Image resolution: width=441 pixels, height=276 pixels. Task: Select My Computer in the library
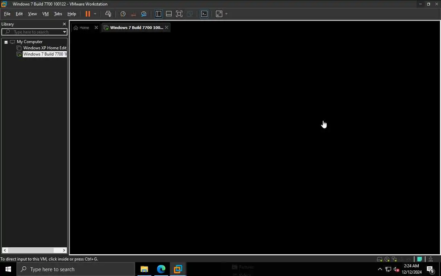point(30,42)
